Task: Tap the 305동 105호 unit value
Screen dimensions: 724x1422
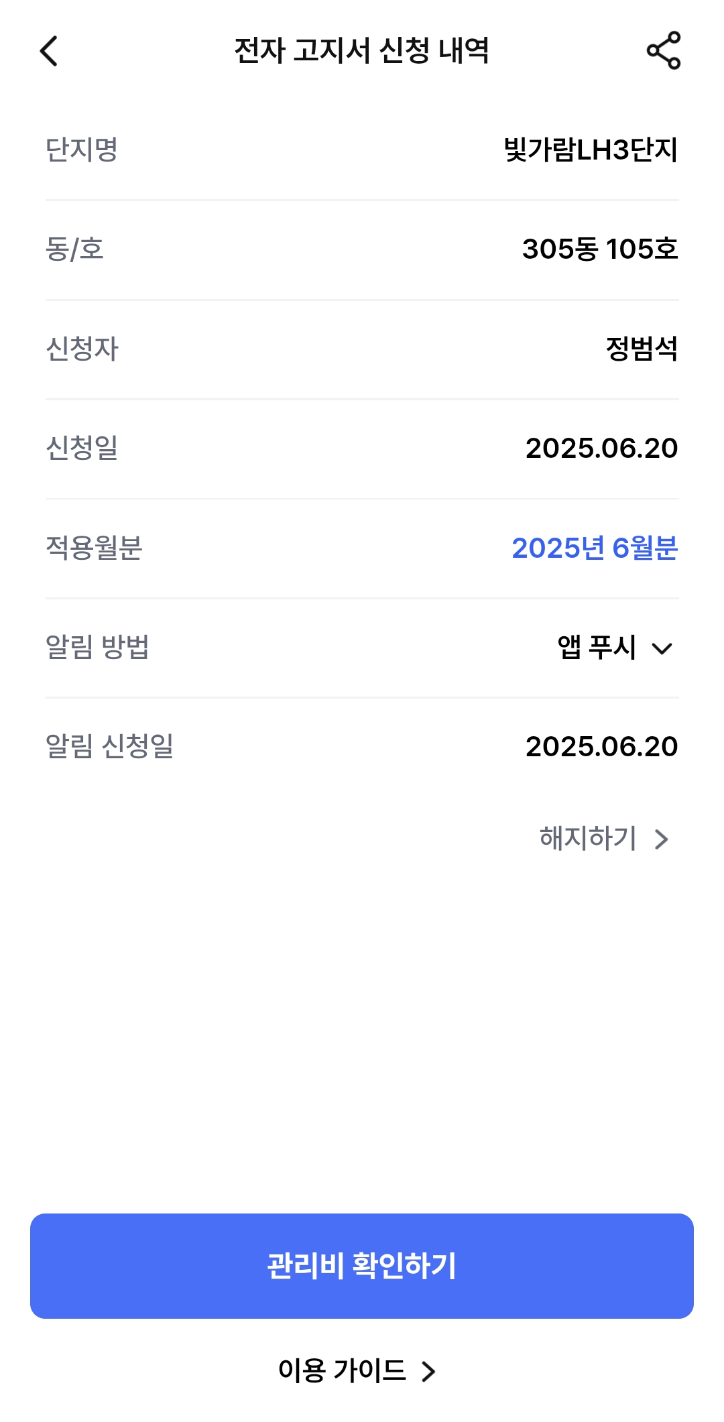Action: 600,249
